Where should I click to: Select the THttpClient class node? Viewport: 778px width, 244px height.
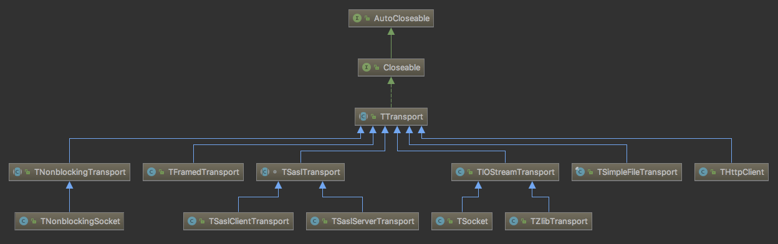pos(732,172)
